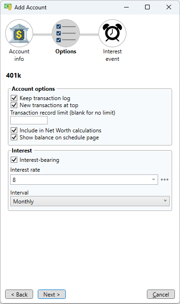Open the Interest event alarm clock icon
This screenshot has height=304, width=180.
(x=112, y=33)
